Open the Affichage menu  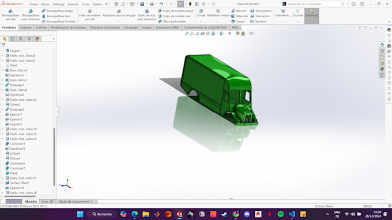click(58, 4)
